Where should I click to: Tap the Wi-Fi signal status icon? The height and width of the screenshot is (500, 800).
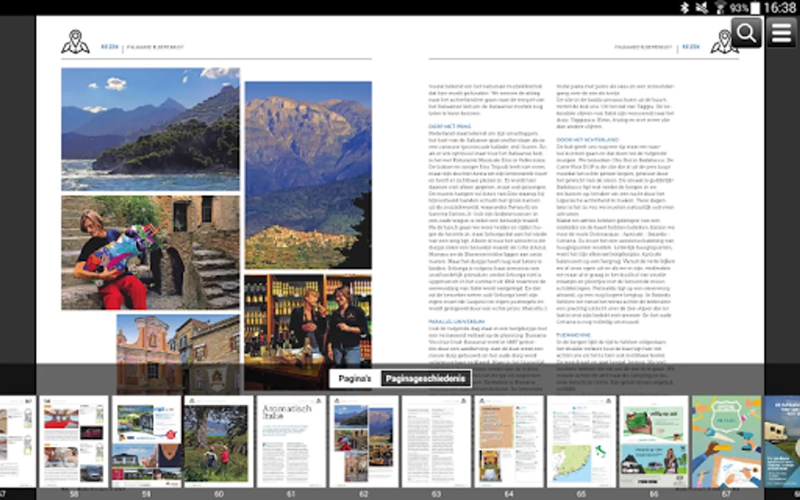pyautogui.click(x=721, y=8)
